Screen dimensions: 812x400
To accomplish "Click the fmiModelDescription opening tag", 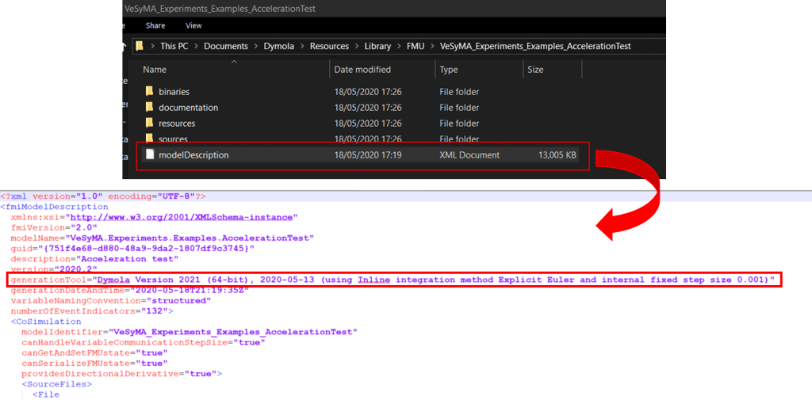I will (55, 207).
